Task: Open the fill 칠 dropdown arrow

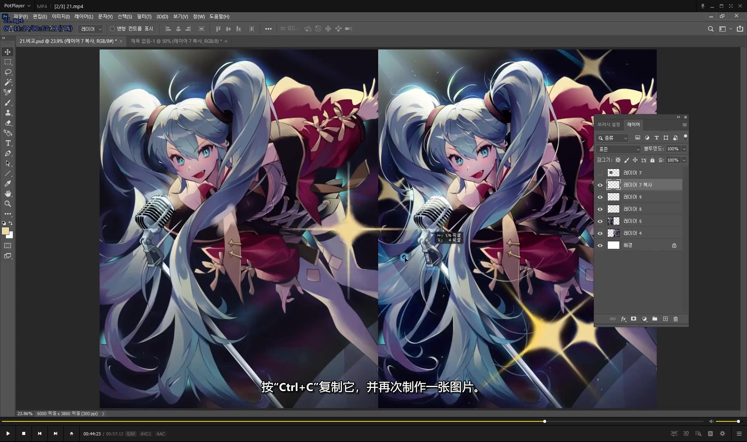Action: [x=684, y=160]
